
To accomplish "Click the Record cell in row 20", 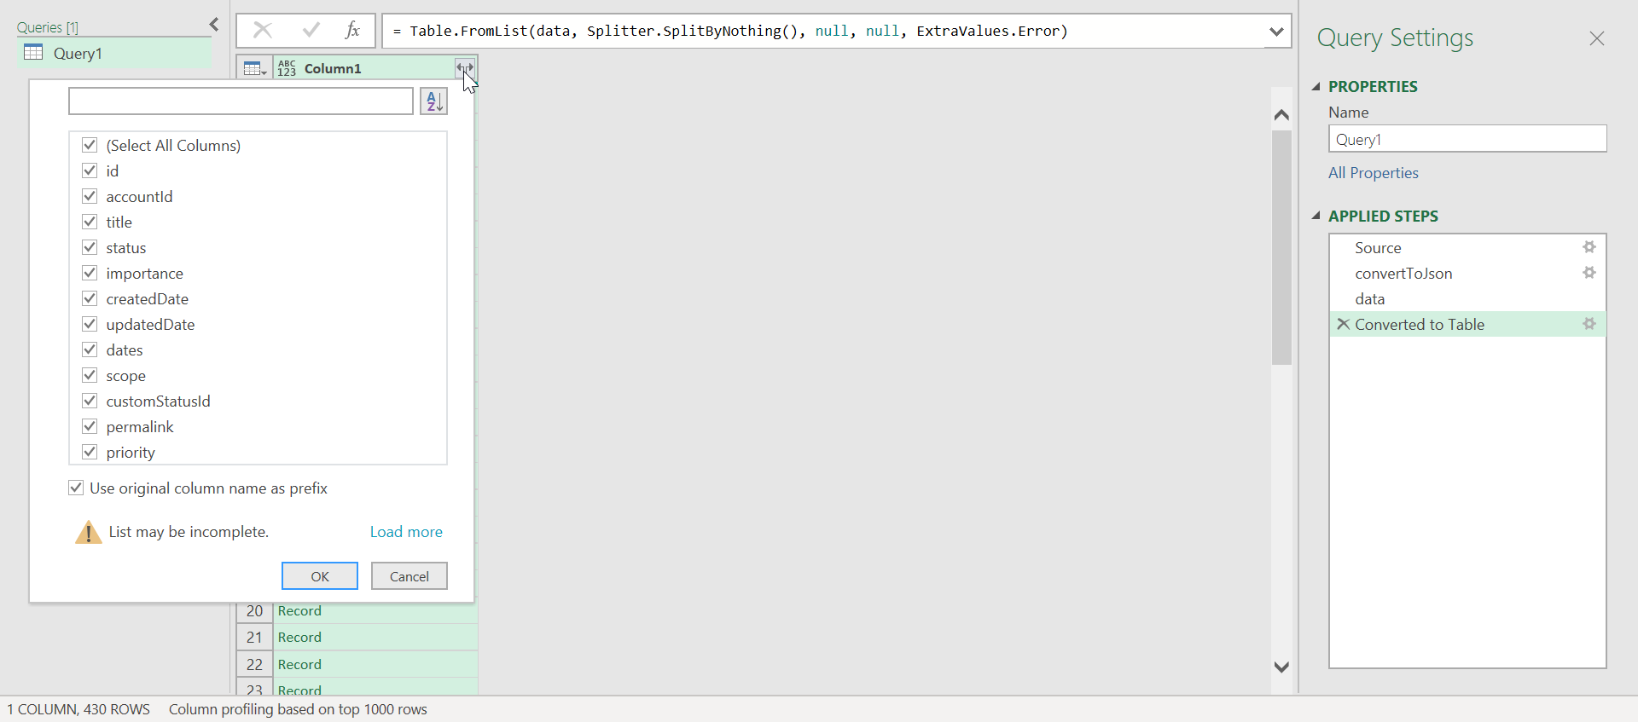I will tap(375, 611).
